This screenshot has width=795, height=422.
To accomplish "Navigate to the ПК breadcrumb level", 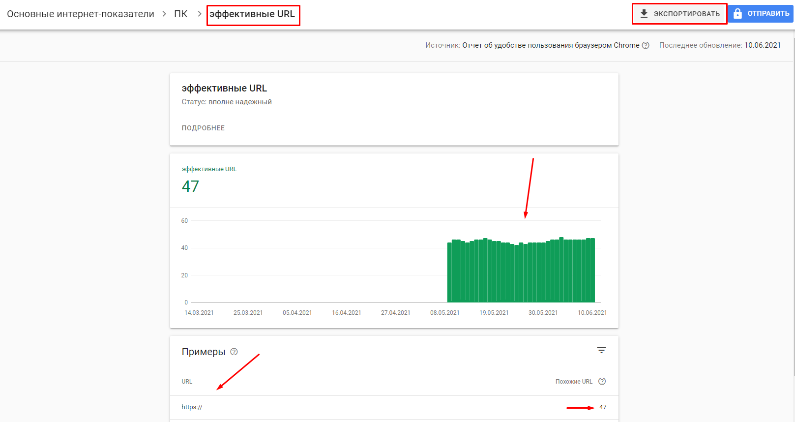I will [180, 14].
